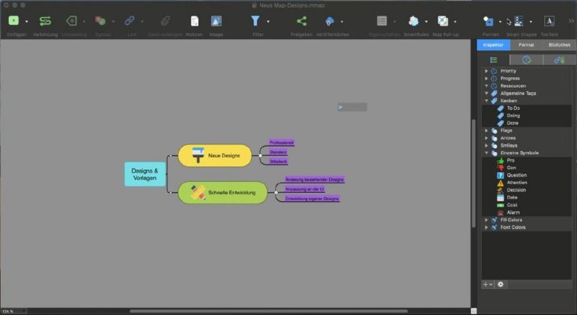Click the horizontal canvas scrollbar
The width and height of the screenshot is (577, 315).
coord(268,311)
